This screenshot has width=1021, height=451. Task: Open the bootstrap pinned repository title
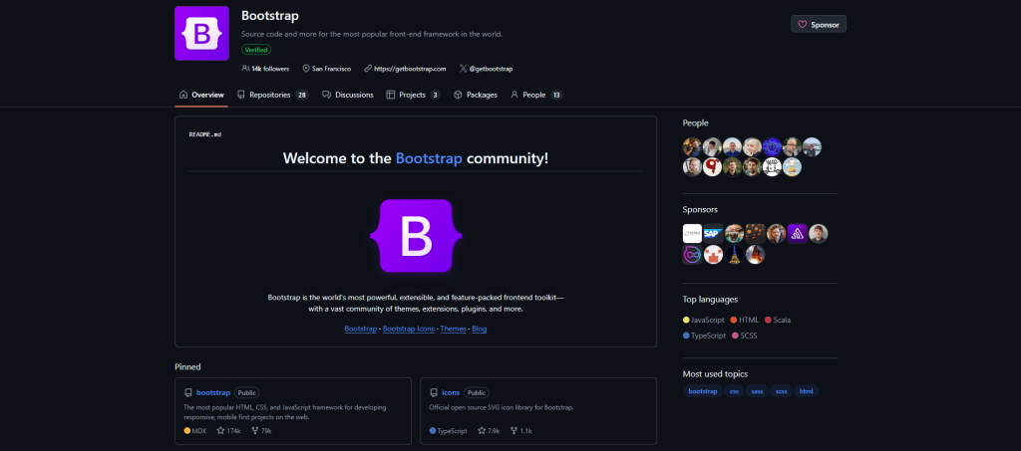click(x=213, y=392)
